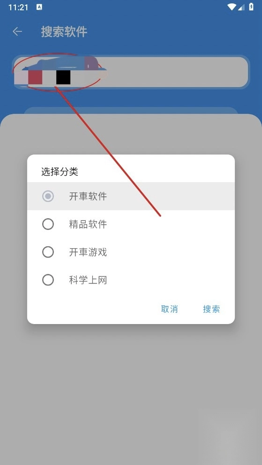Select the 科学上网 radio button

pos(48,280)
